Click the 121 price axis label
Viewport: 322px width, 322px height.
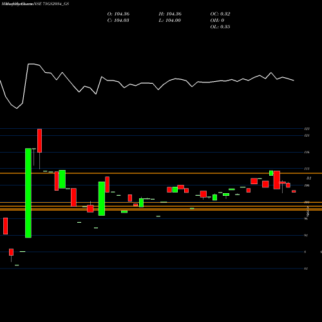point(307,135)
